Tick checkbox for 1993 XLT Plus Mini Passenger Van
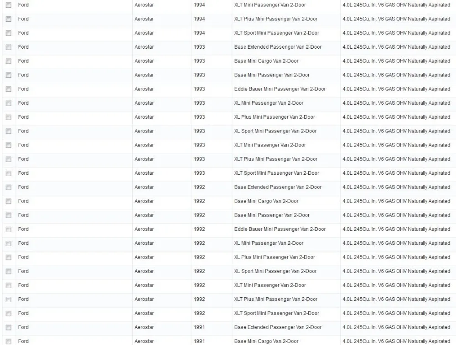456x345 pixels. 8,159
